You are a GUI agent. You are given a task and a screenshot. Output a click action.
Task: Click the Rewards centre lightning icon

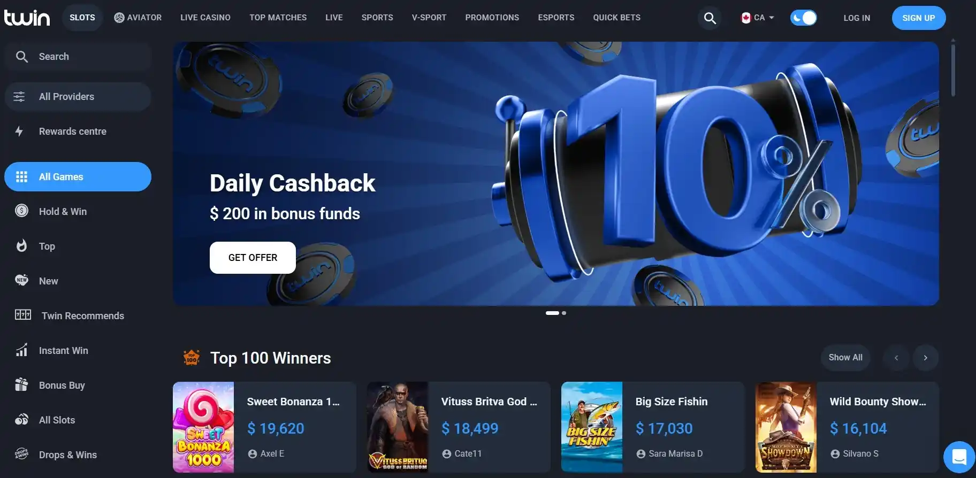pos(19,131)
